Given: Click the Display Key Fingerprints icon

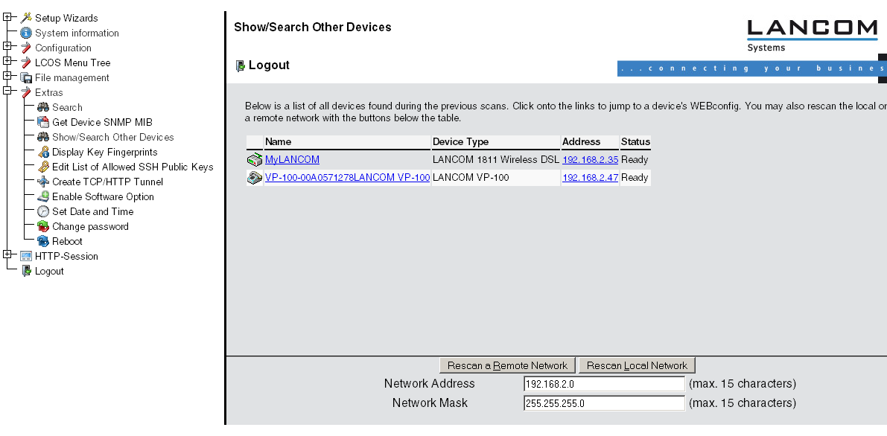Looking at the screenshot, I should click(x=43, y=152).
